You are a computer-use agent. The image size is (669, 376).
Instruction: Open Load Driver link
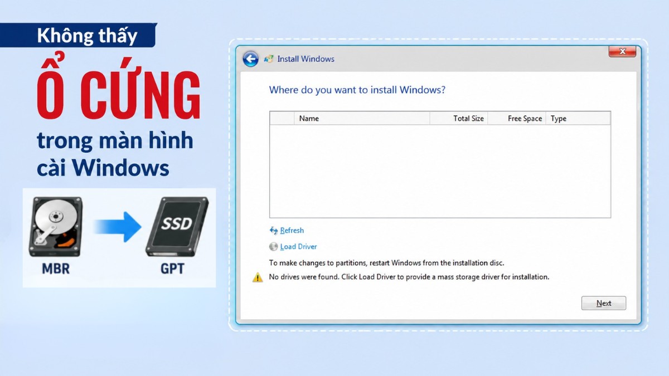pos(298,247)
